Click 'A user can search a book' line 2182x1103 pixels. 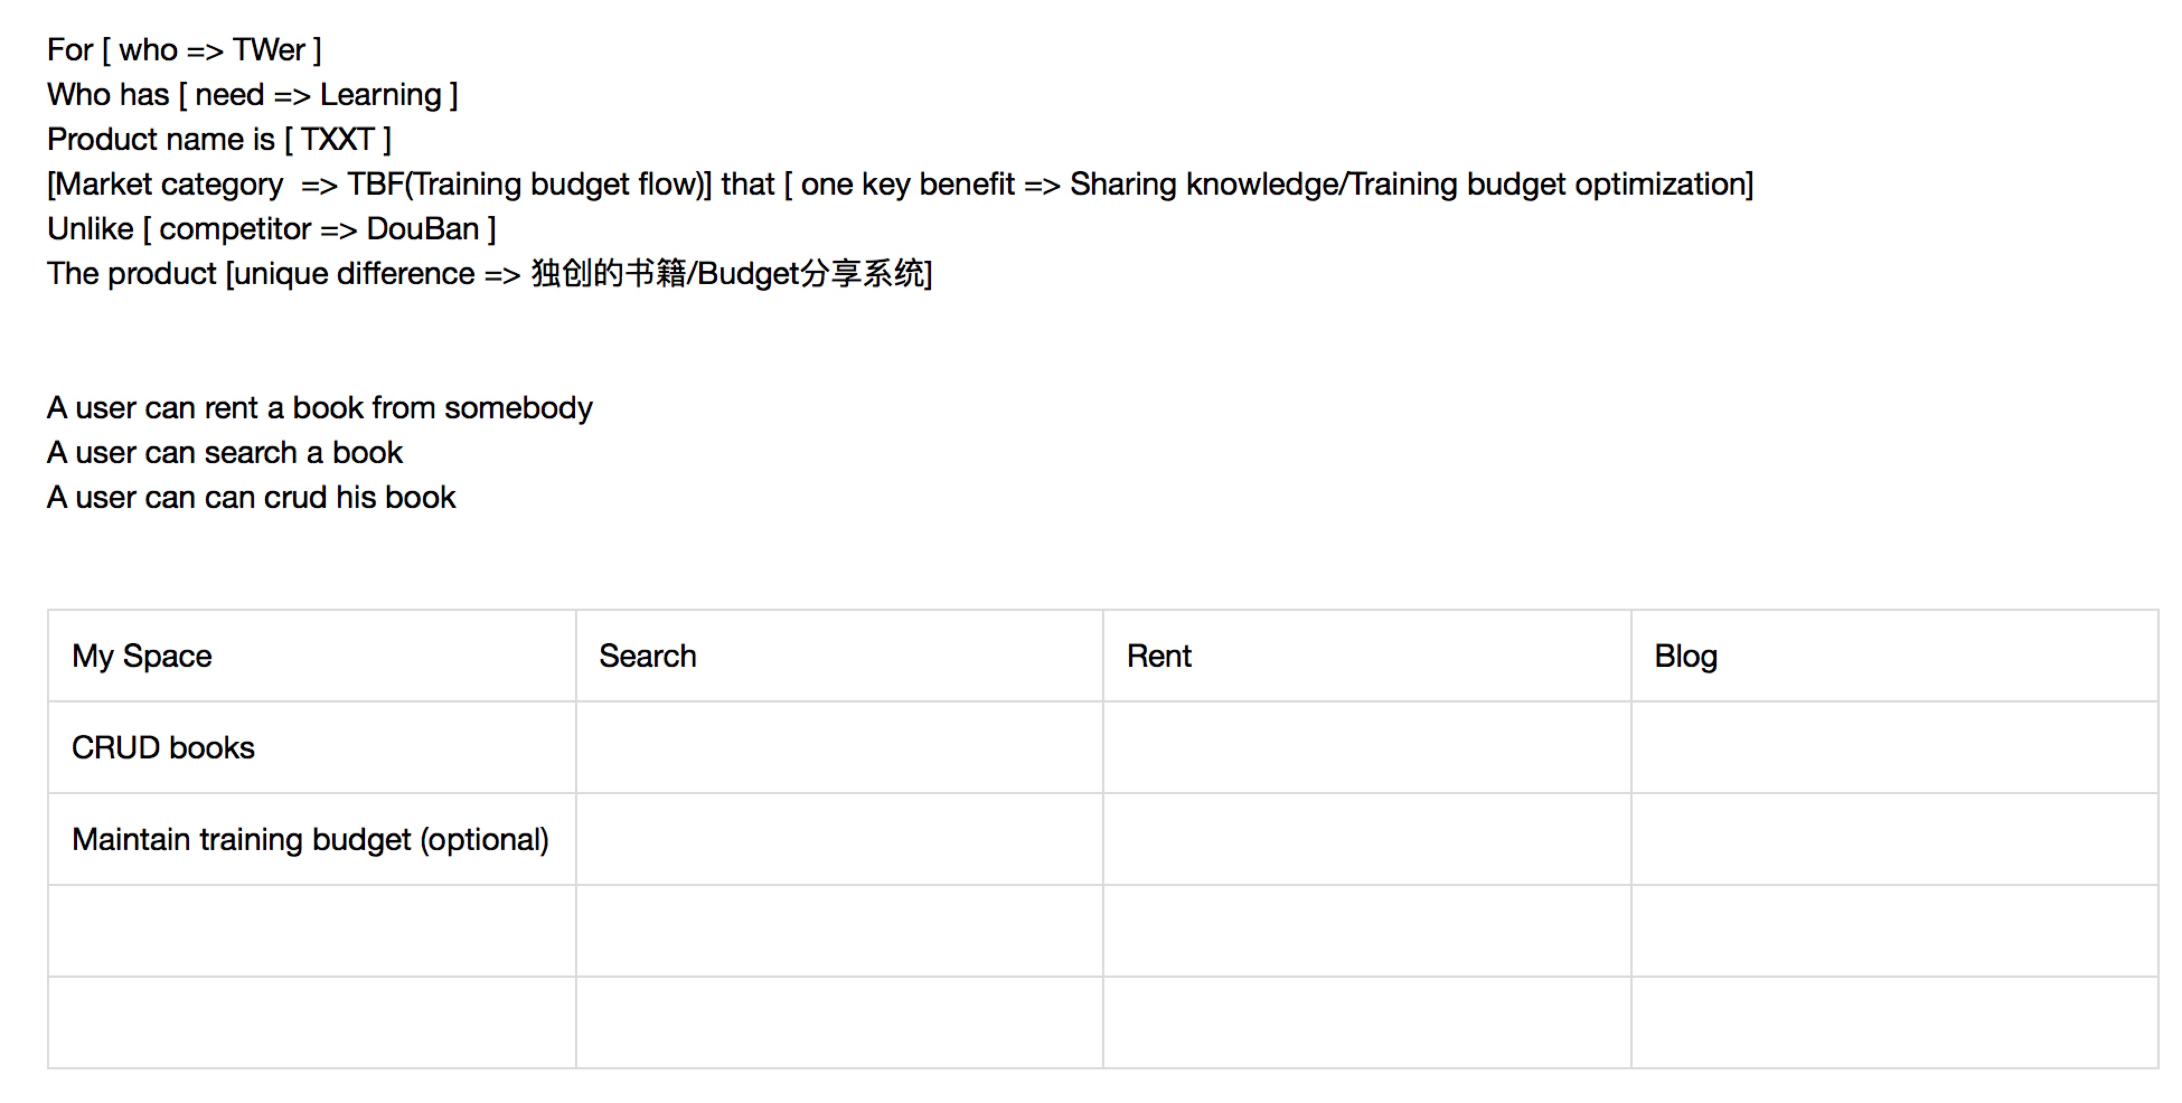pyautogui.click(x=224, y=453)
